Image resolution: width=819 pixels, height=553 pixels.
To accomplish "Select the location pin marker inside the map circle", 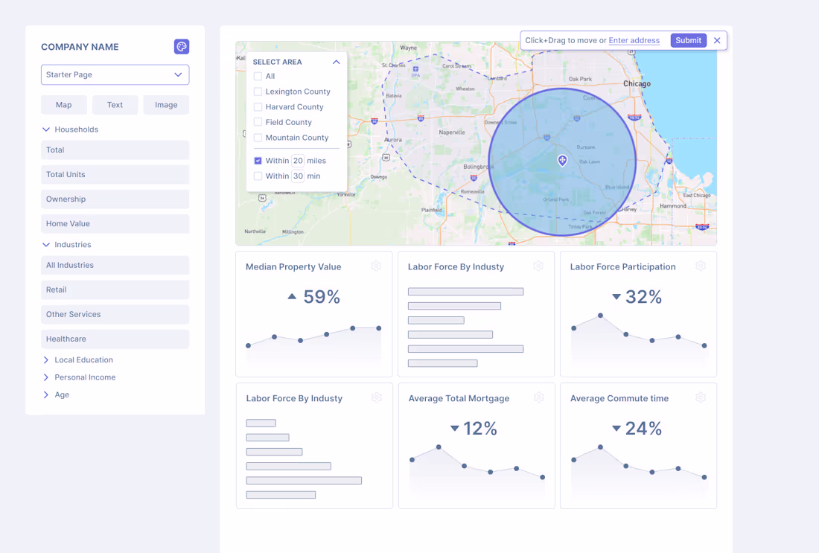I will 562,160.
